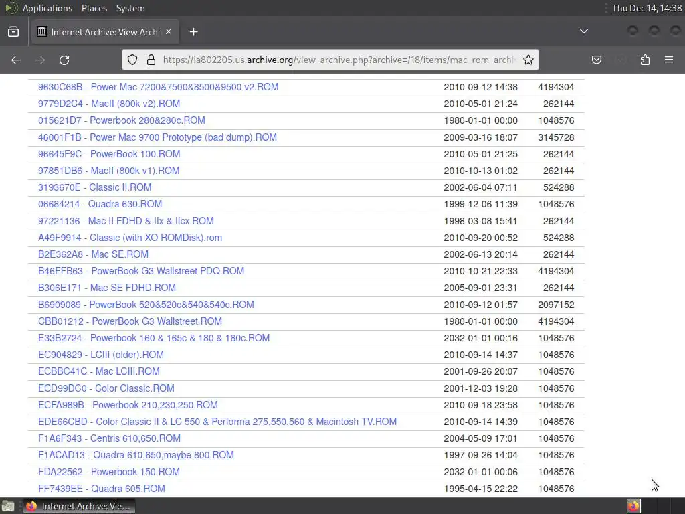Open CBB01212 PowerBook G3 Wallstreet.ROM link
This screenshot has height=514, width=685.
(130, 321)
